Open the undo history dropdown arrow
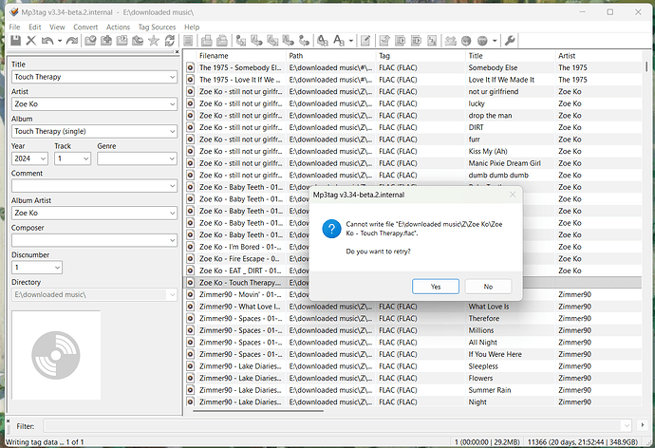 (59, 41)
